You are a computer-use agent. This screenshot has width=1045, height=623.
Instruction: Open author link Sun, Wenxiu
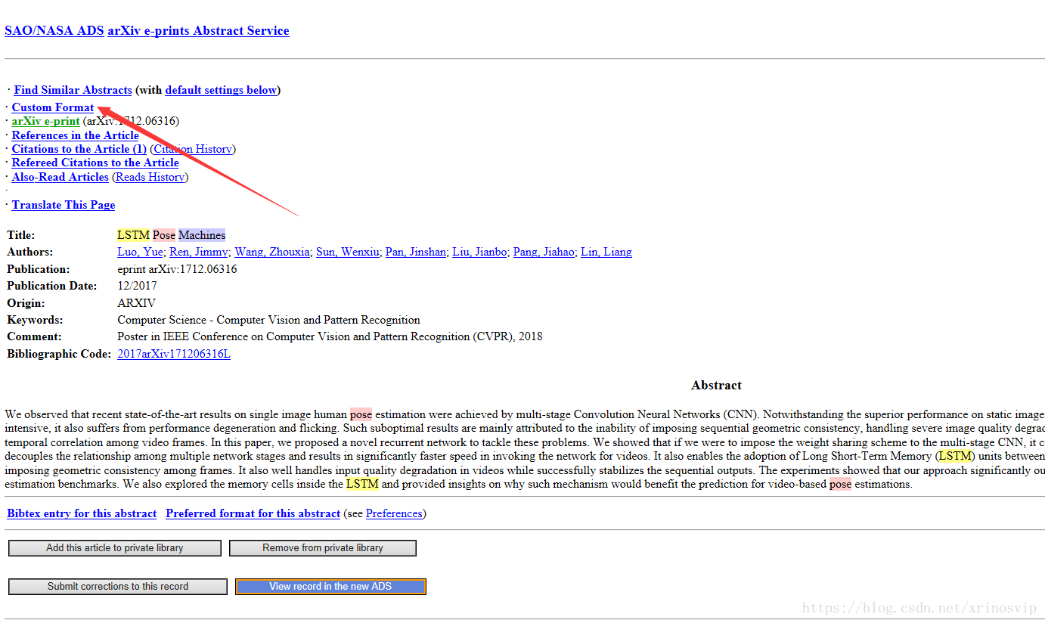(x=347, y=252)
